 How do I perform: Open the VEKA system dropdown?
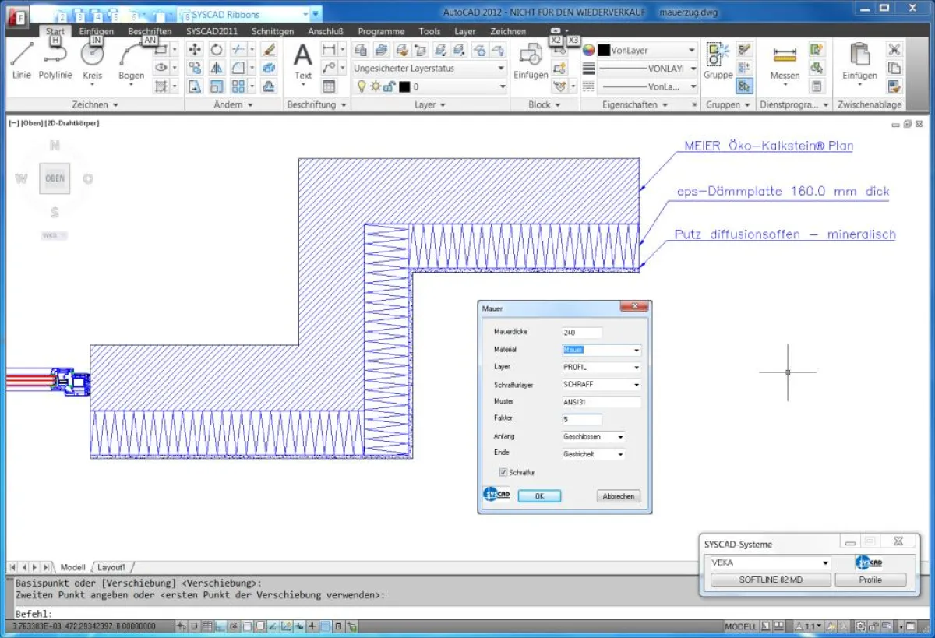[825, 563]
